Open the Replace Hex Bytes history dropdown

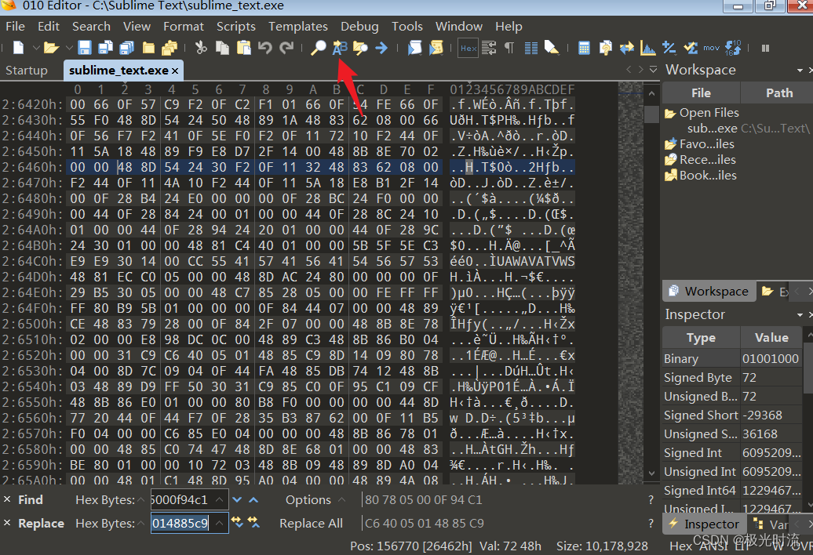coord(220,524)
